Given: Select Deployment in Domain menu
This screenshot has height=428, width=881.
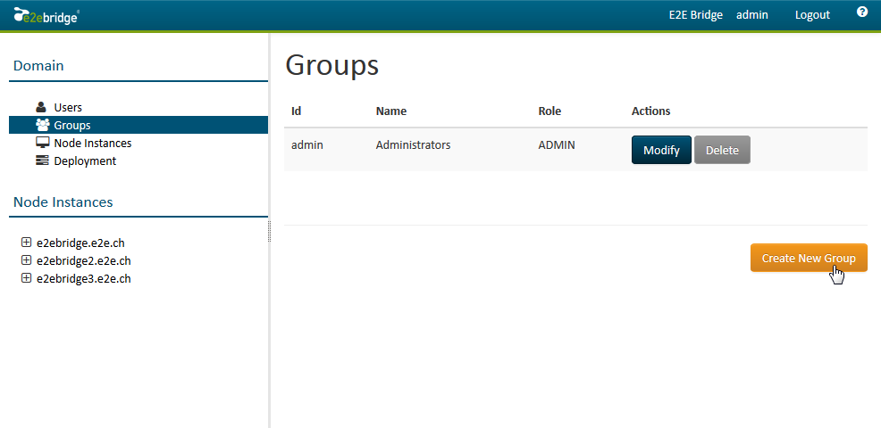Looking at the screenshot, I should click(x=85, y=160).
